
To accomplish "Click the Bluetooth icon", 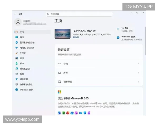I will pyautogui.click(x=17, y=43).
